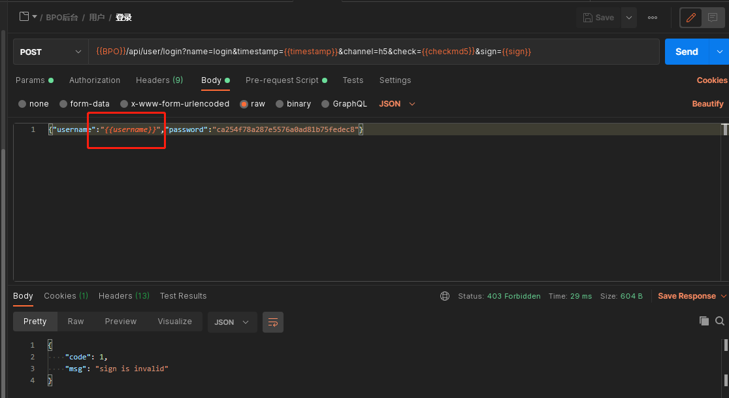Click Save Response
The width and height of the screenshot is (729, 398).
687,296
